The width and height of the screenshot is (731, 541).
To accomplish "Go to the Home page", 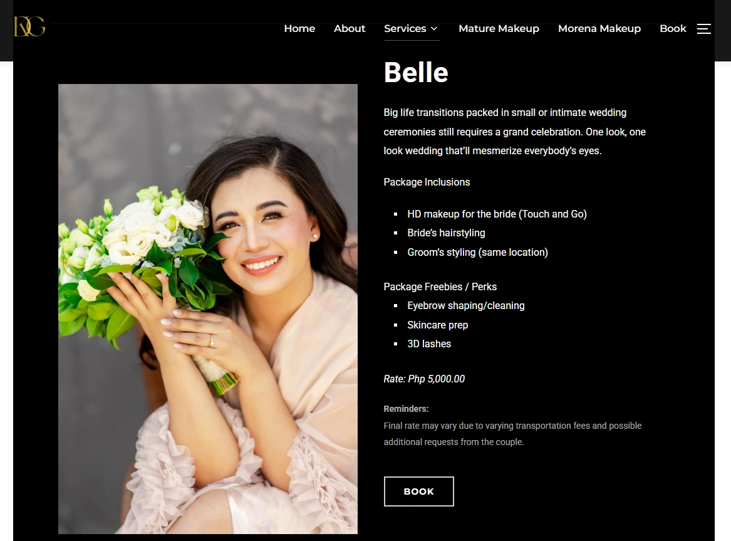I will (x=299, y=28).
